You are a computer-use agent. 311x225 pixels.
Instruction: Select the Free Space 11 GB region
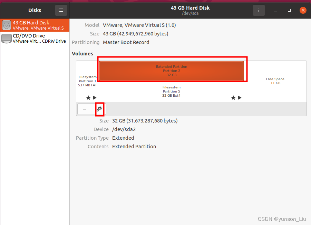coord(275,81)
